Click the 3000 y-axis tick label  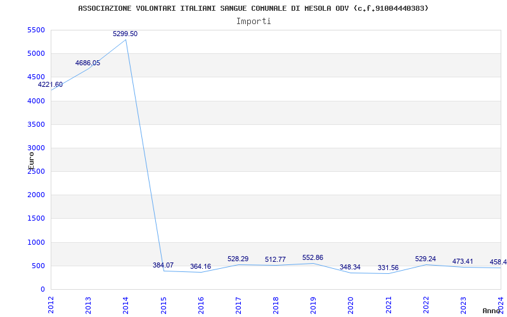[x=36, y=148]
